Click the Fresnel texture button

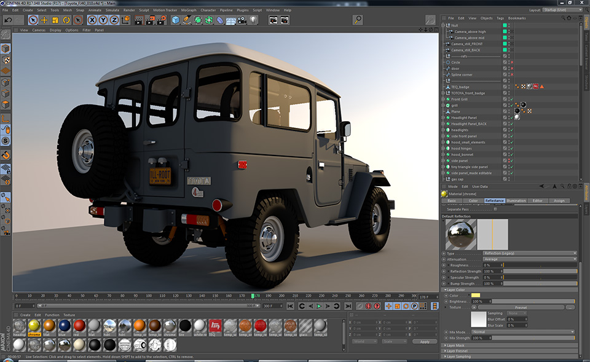click(521, 307)
